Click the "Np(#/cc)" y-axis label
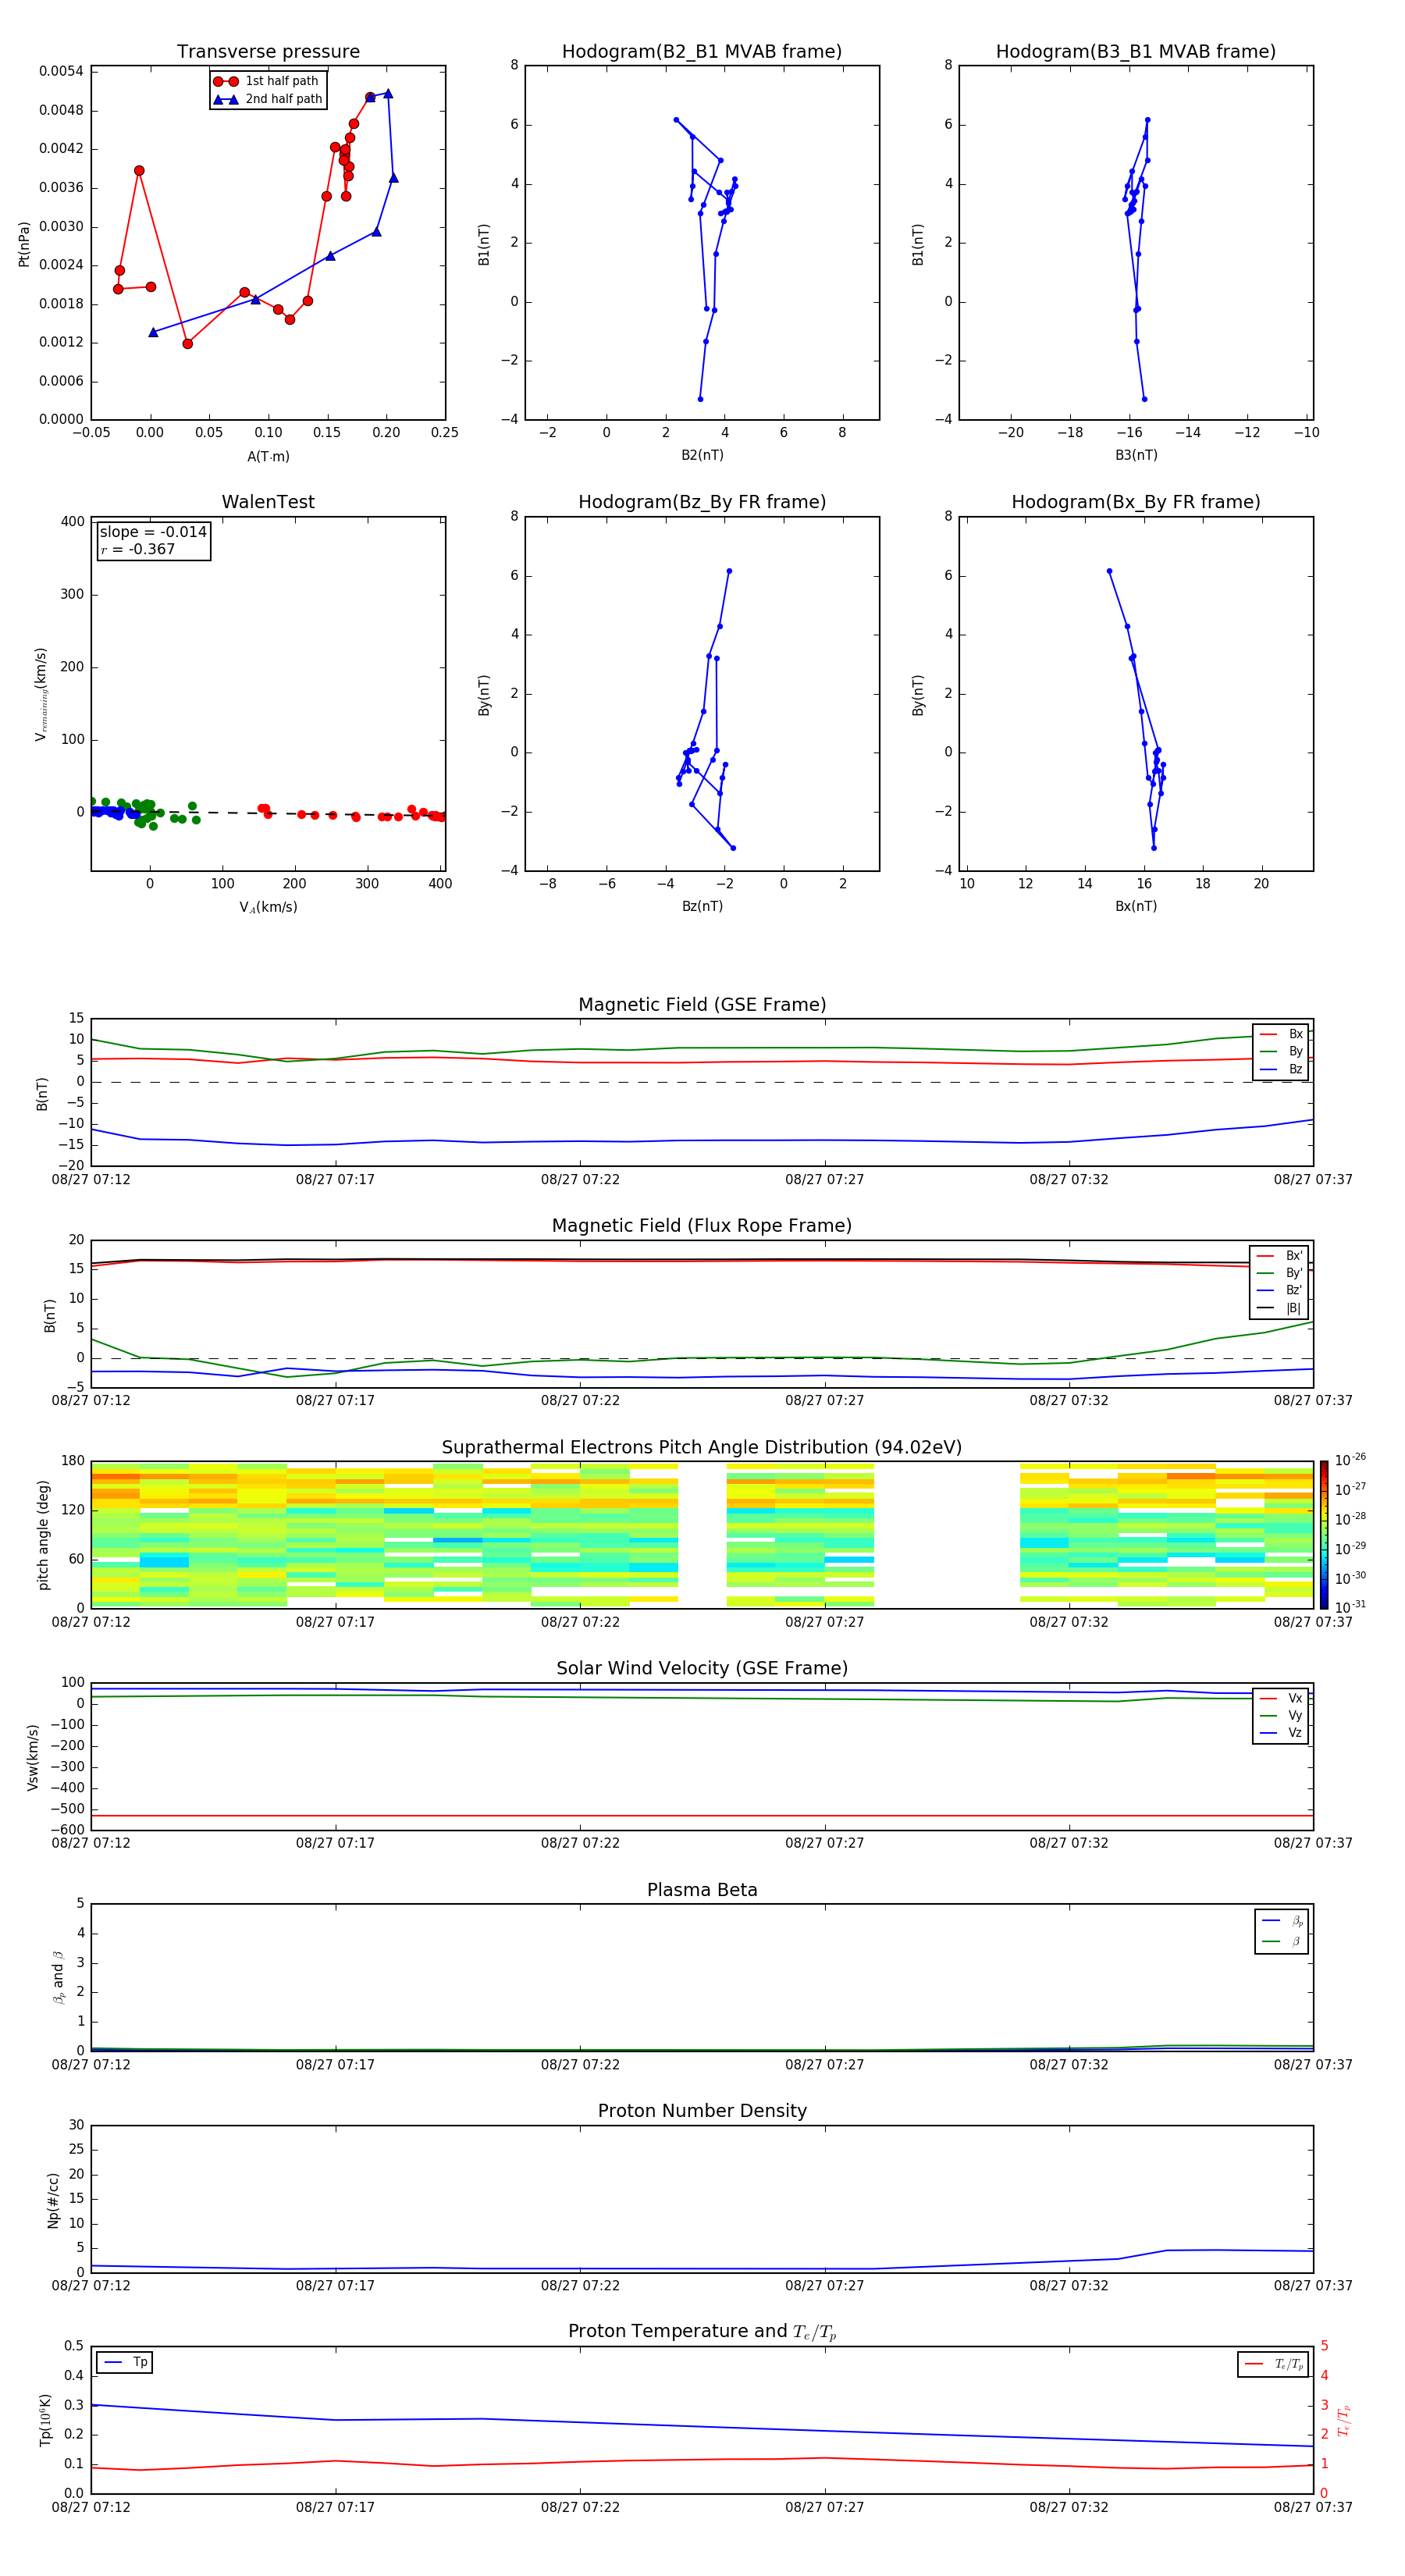This screenshot has width=1405, height=2576. (x=53, y=2199)
